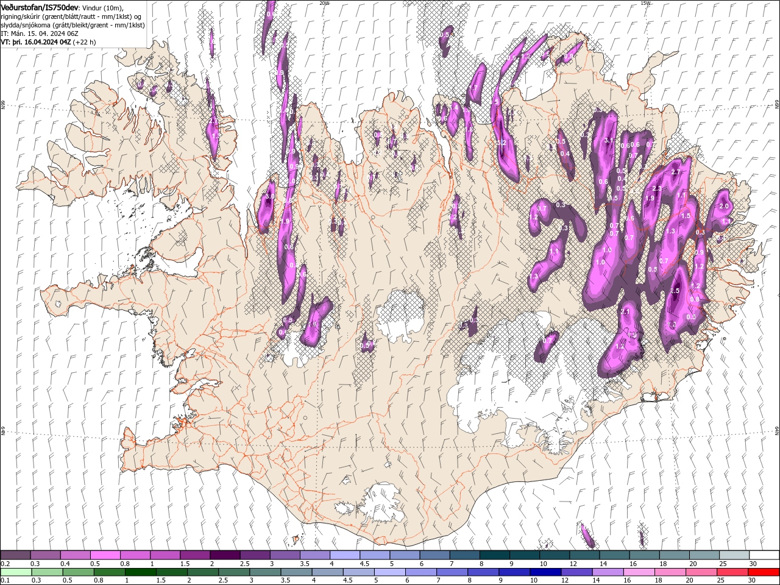Click the 'slydda/snjókoma' legend description line
This screenshot has width=780, height=585.
73,25
